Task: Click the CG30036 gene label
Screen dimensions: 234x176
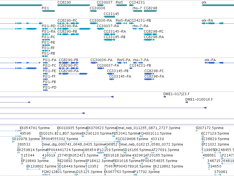Action: point(97,8)
